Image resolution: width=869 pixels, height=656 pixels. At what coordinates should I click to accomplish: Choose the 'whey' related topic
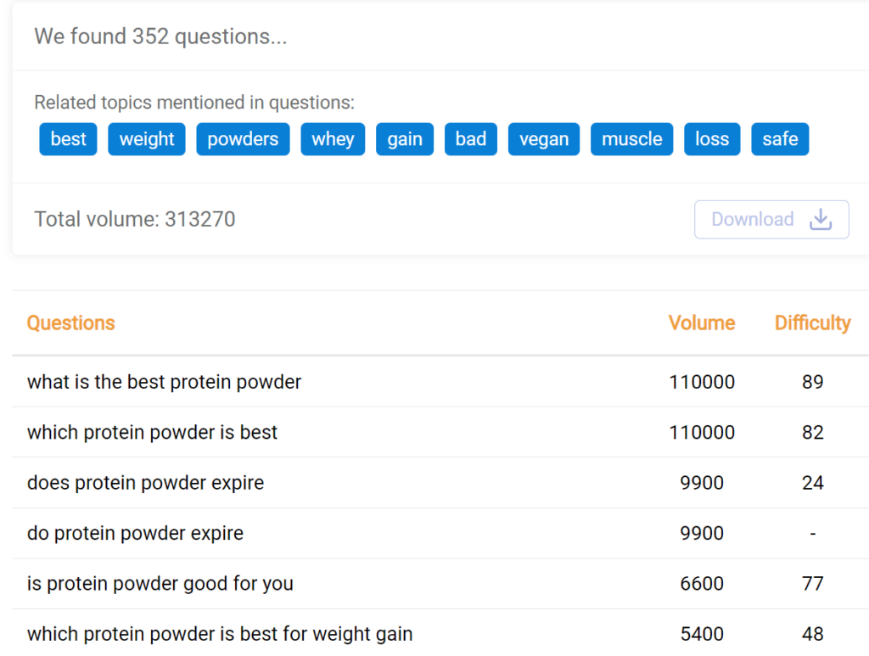click(x=333, y=138)
